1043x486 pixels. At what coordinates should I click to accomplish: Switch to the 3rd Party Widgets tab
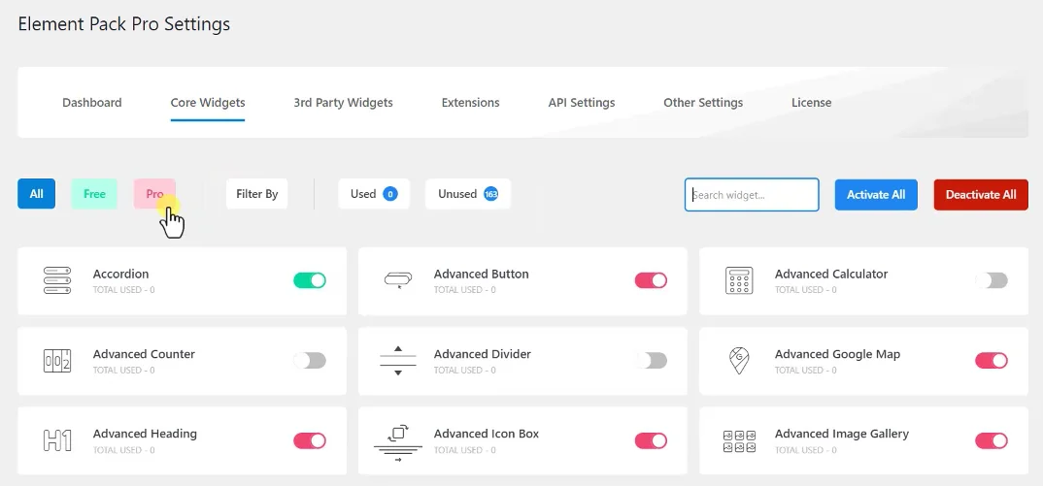(343, 103)
